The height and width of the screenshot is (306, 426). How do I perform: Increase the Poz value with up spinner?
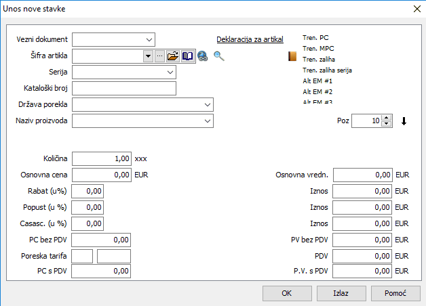tap(387, 118)
